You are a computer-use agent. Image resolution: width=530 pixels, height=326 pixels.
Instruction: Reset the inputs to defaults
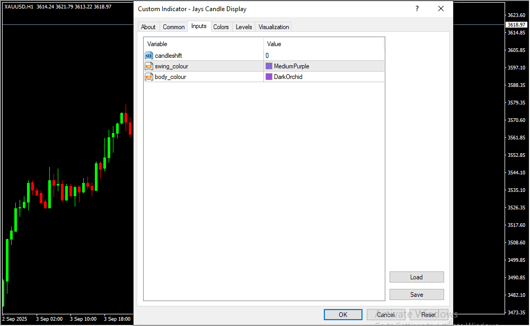428,315
